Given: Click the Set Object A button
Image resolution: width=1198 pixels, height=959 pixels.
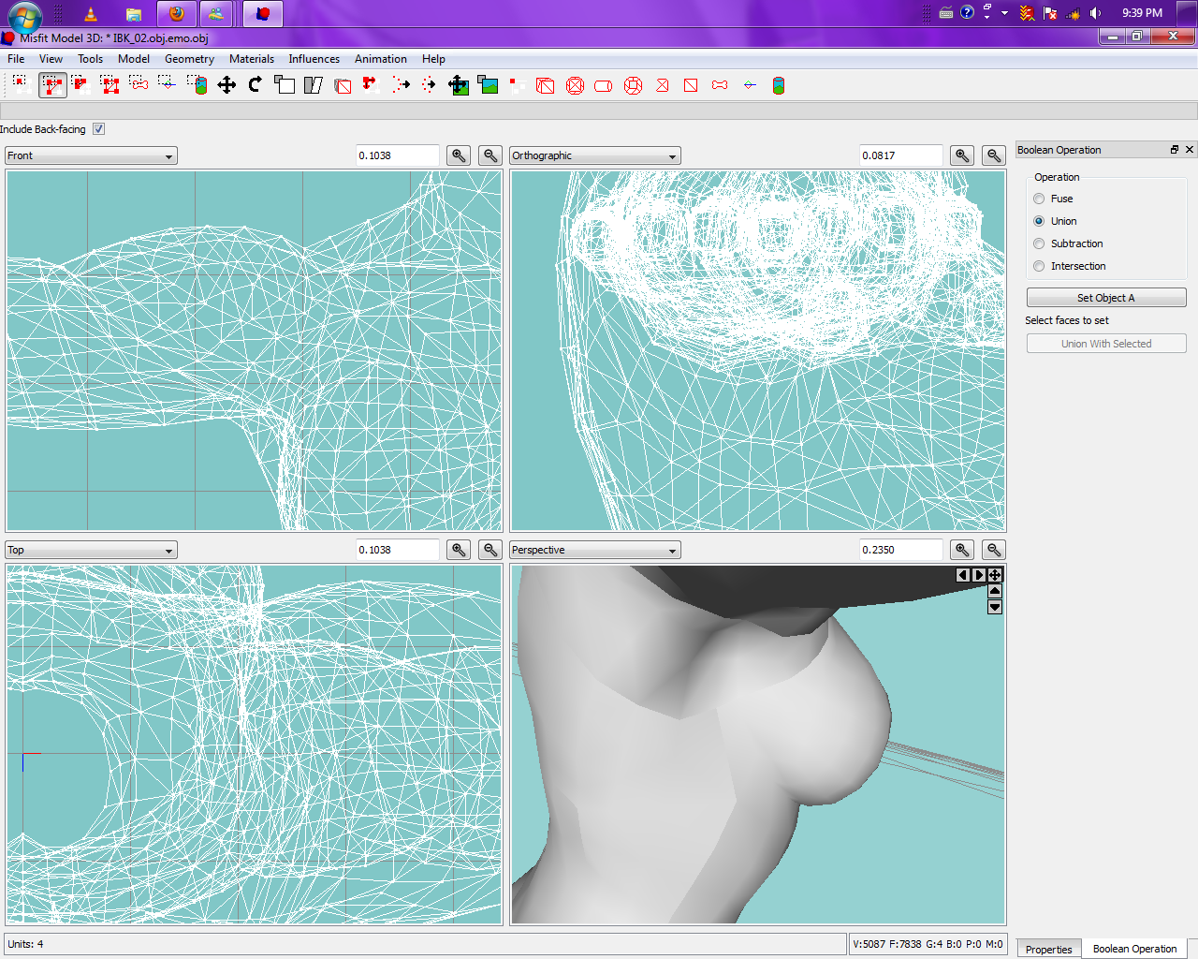Looking at the screenshot, I should [1105, 298].
